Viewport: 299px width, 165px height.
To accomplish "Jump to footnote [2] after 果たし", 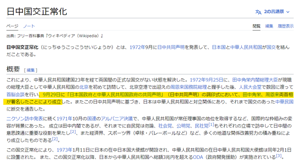I will (x=73, y=132).
